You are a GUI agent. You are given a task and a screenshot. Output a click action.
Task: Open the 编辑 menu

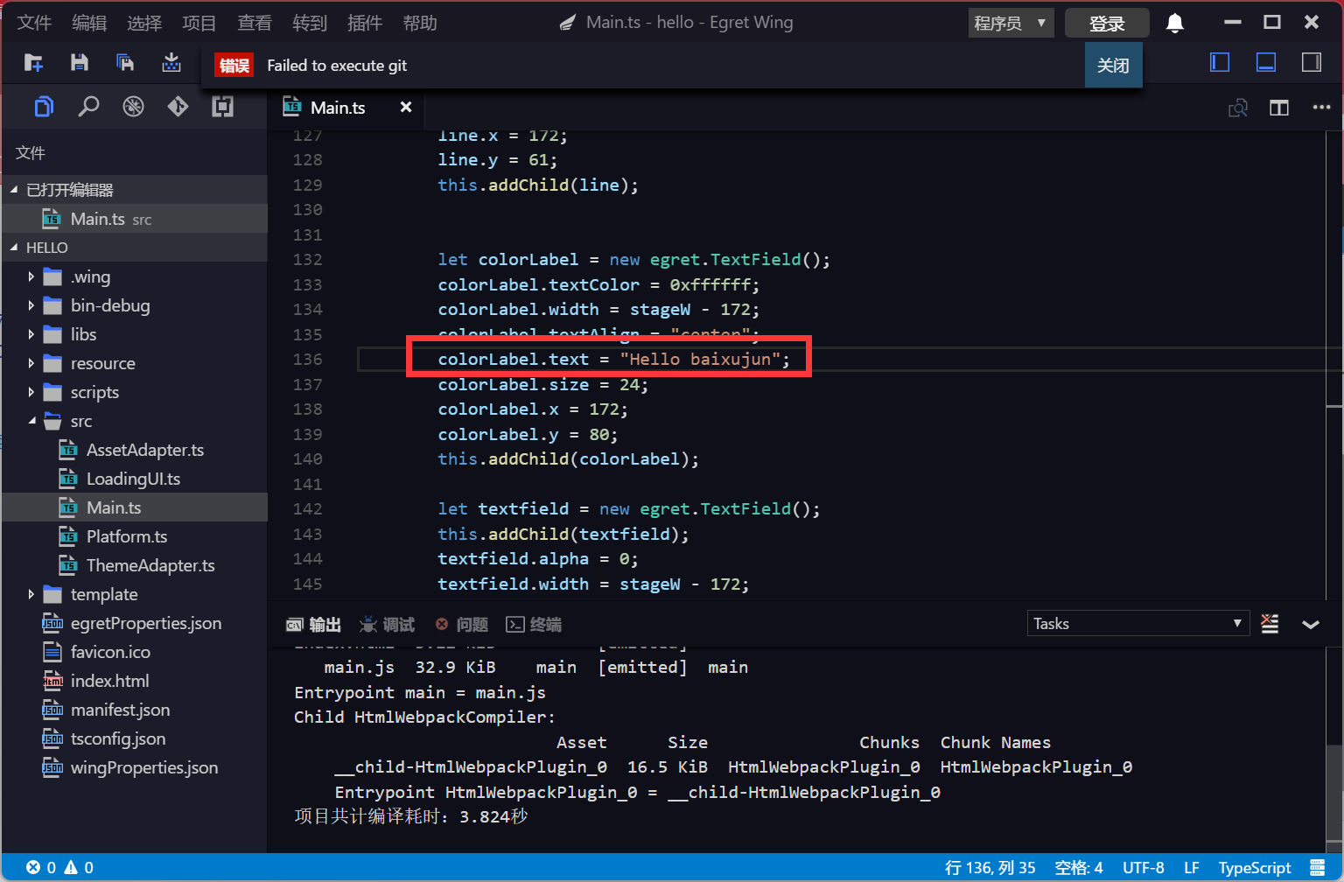89,23
